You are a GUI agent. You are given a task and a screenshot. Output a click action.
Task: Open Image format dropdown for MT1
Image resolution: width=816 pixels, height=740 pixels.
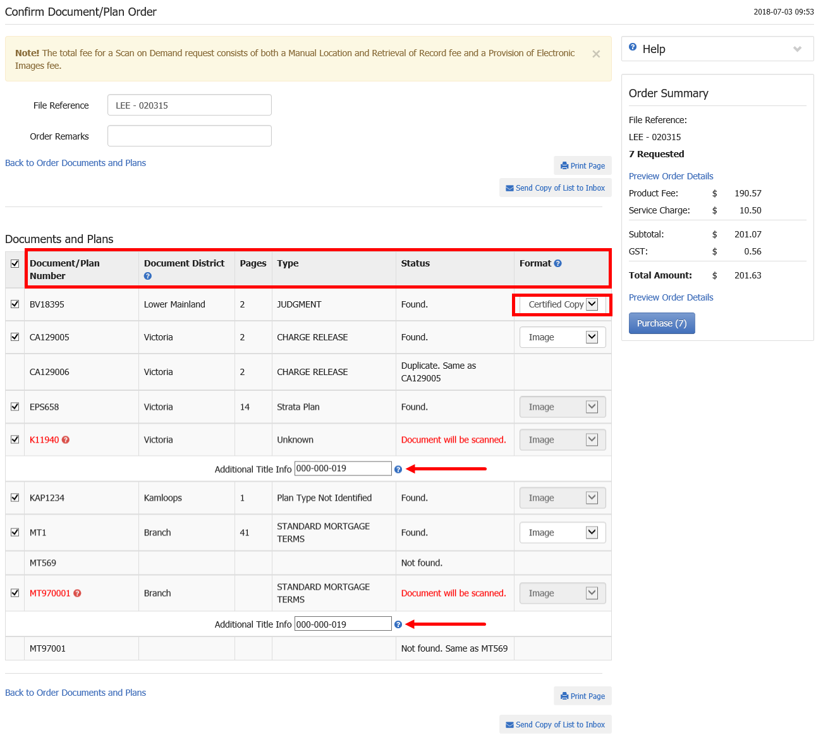point(563,533)
